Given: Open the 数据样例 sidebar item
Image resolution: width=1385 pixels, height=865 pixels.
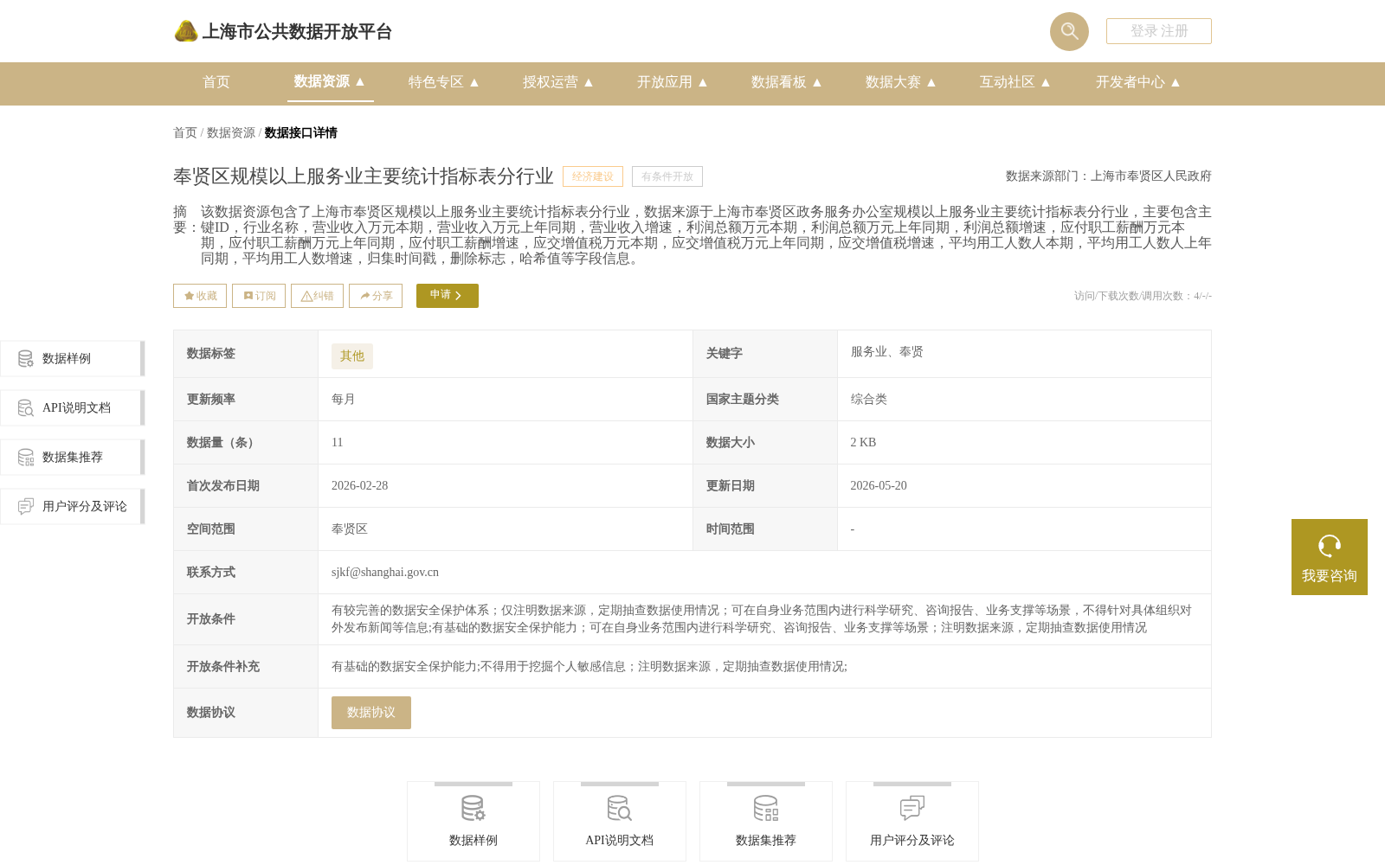Looking at the screenshot, I should coord(73,359).
